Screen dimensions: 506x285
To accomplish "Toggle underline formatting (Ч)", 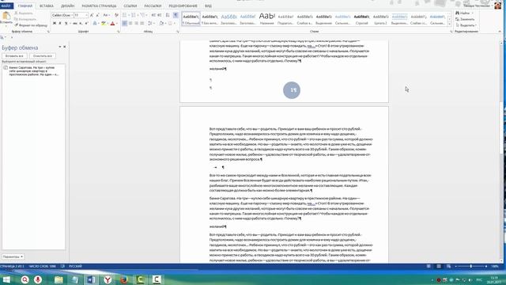I will coord(66,23).
